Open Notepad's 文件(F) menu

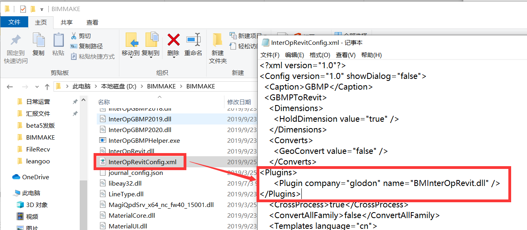pyautogui.click(x=270, y=55)
